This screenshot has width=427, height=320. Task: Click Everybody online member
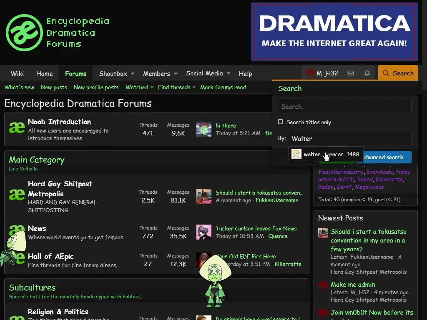click(379, 172)
